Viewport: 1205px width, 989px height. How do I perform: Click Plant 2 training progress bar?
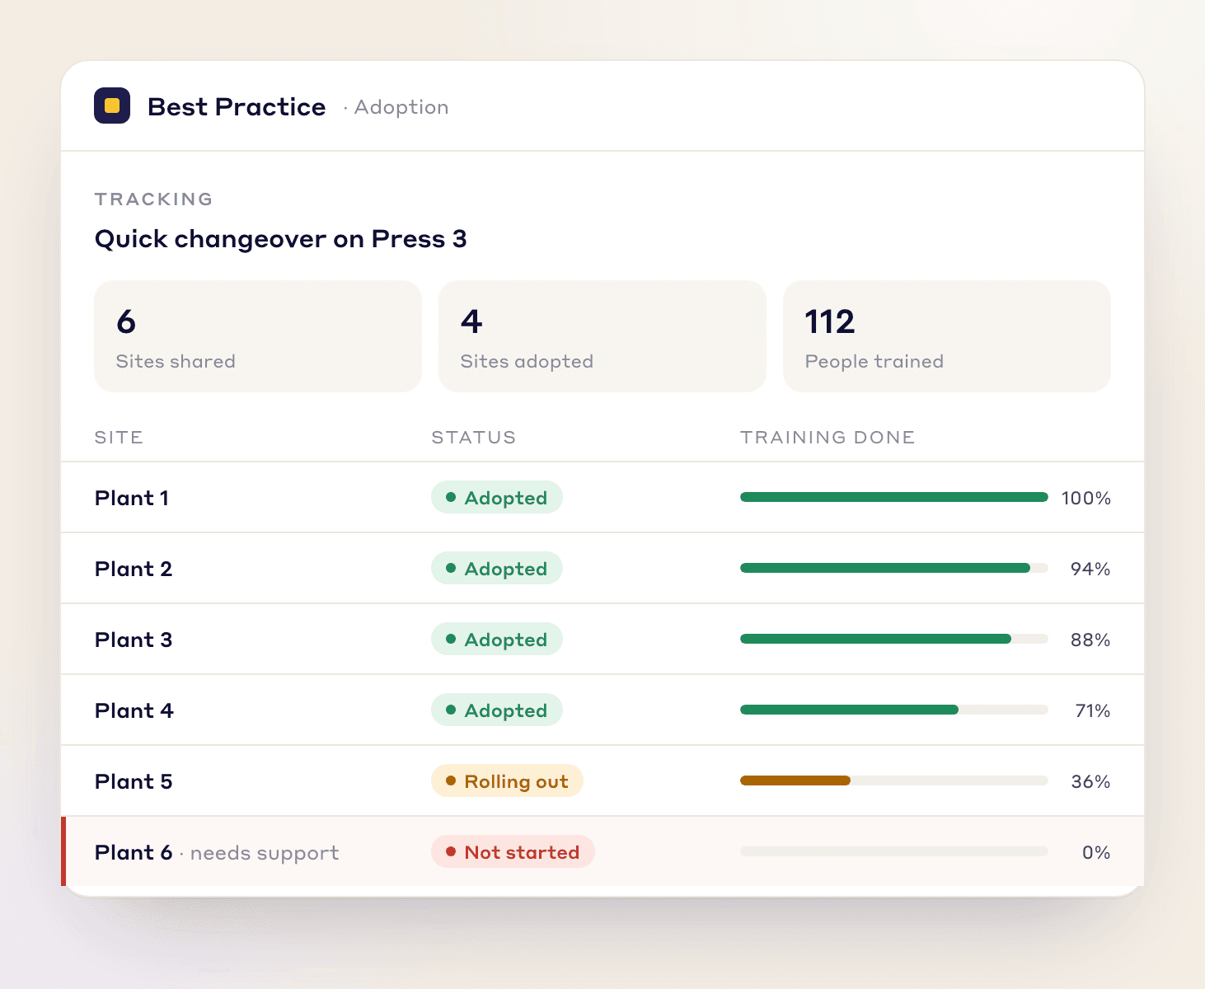coord(894,568)
